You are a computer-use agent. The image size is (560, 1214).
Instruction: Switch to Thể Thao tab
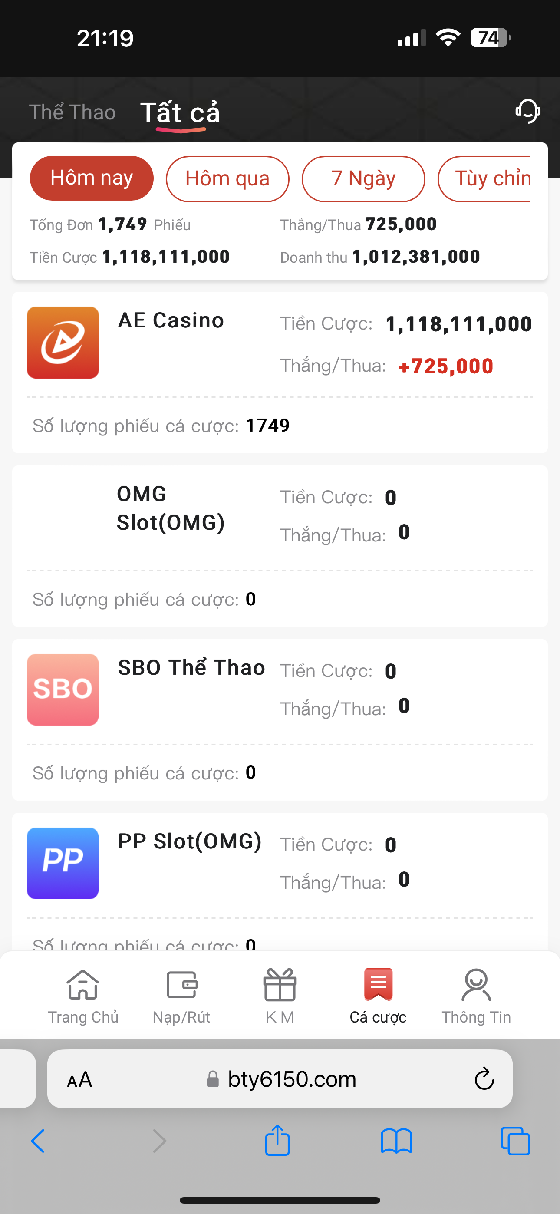[x=72, y=112]
